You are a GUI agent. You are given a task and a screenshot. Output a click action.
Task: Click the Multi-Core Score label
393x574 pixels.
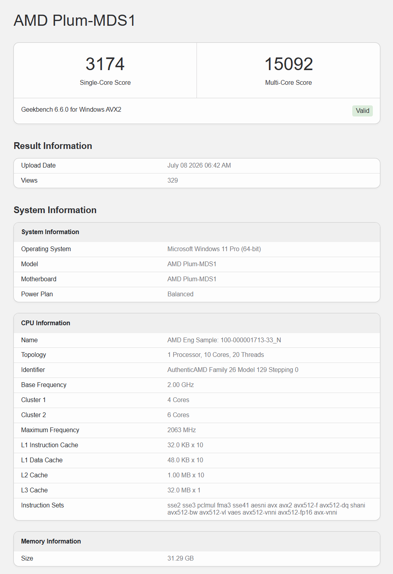[x=289, y=82]
